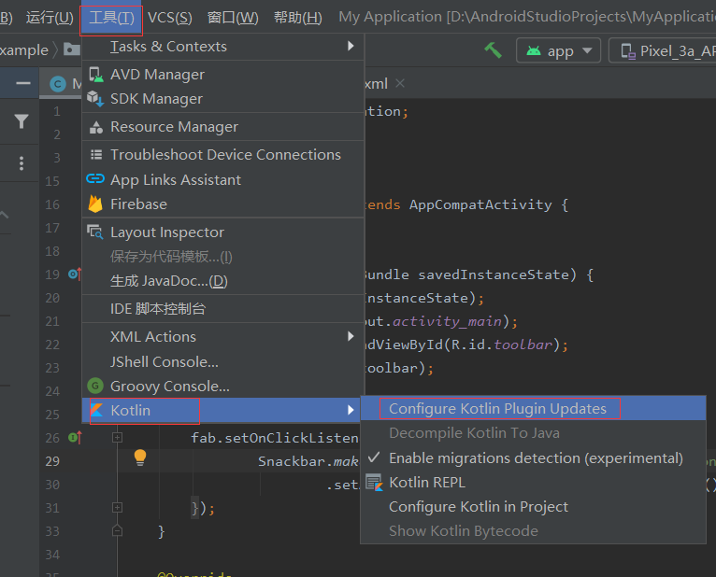Expand the Kotlin submenu arrow
This screenshot has height=577, width=716.
[x=351, y=410]
